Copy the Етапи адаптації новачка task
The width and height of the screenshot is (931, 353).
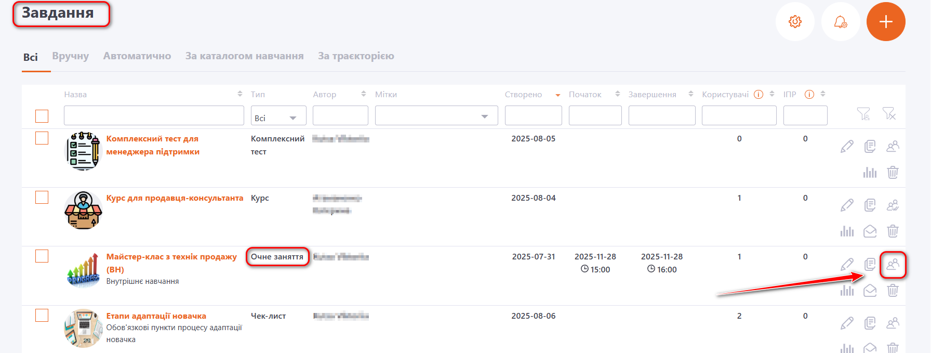pyautogui.click(x=870, y=323)
